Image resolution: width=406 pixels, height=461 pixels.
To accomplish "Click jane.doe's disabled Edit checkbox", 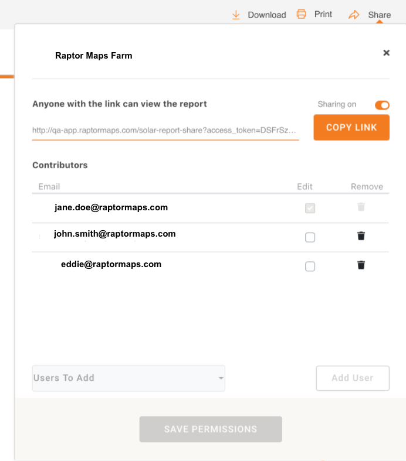I will pyautogui.click(x=310, y=208).
